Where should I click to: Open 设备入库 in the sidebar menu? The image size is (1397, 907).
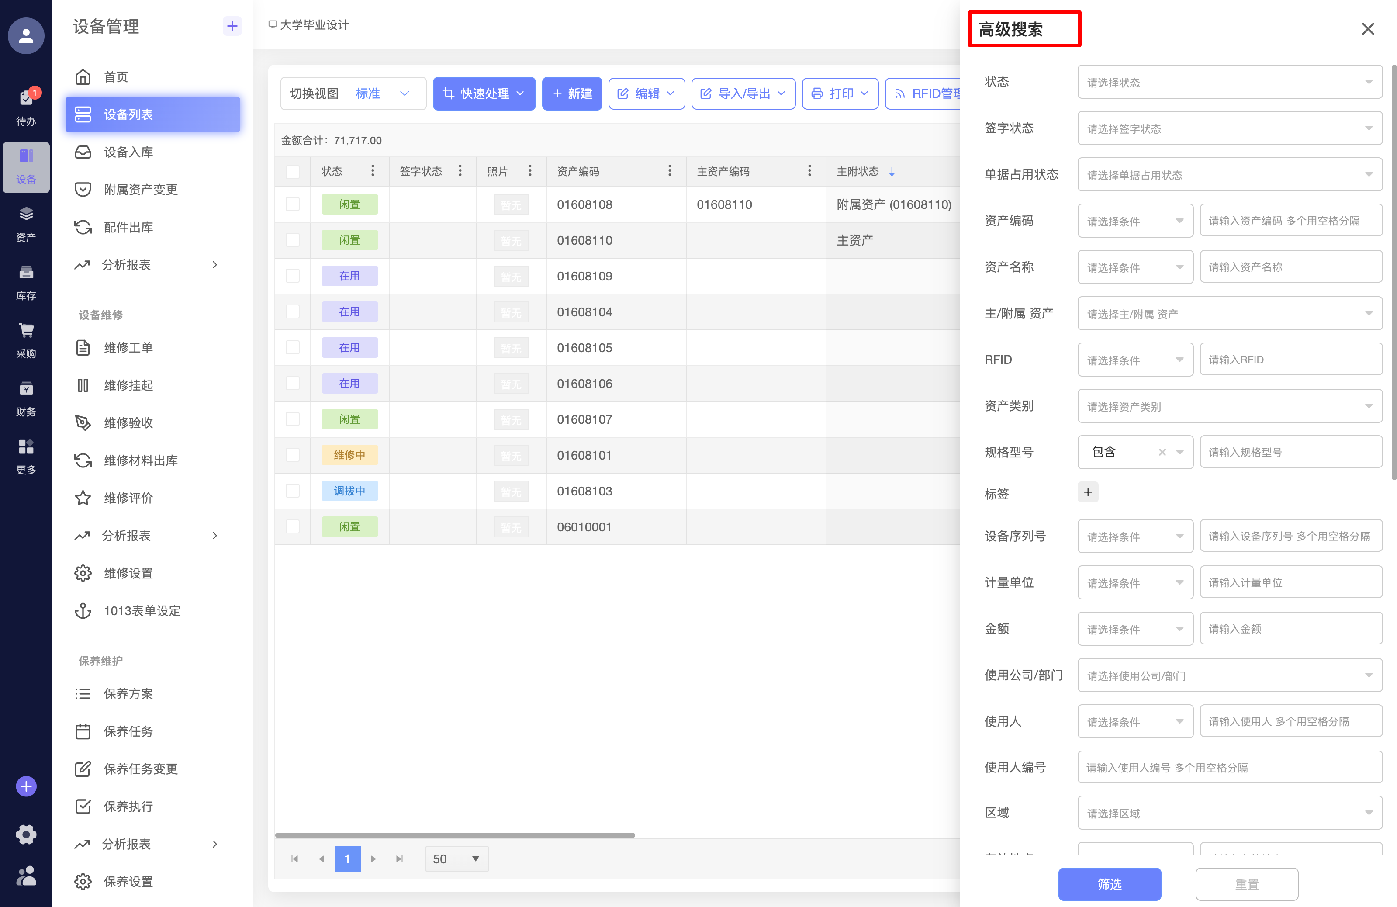(128, 152)
